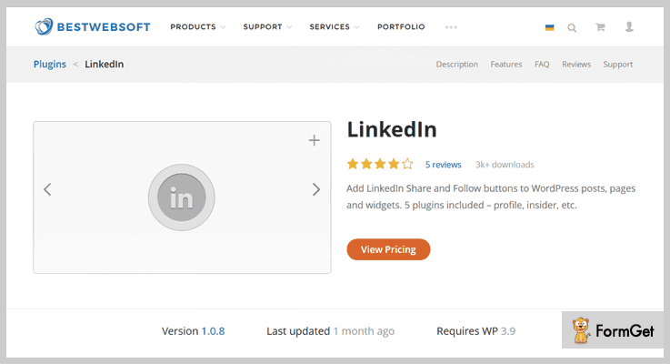Open the Portfolio page

(401, 26)
